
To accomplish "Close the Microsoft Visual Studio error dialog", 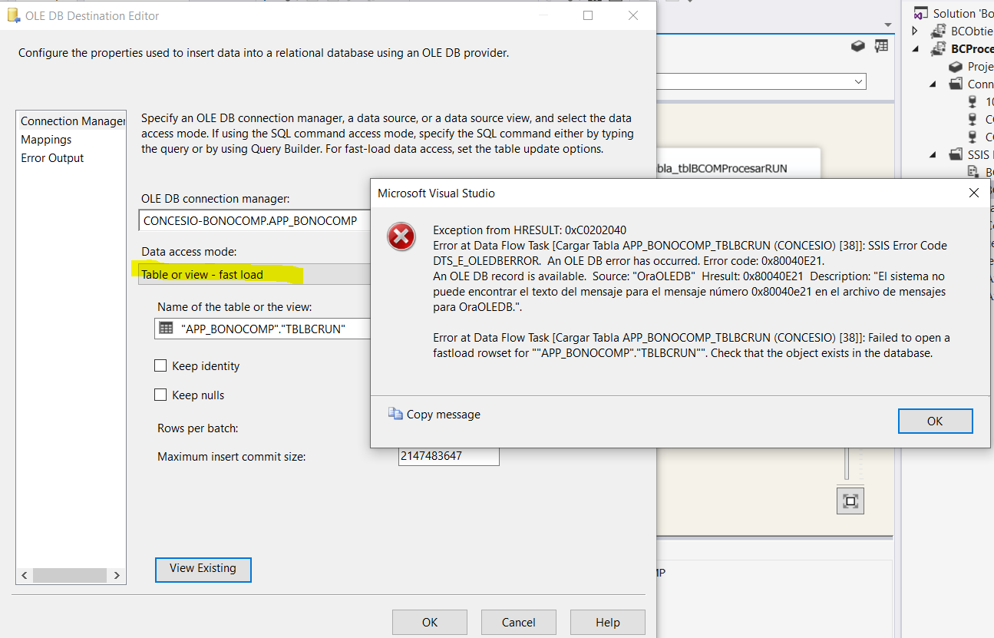I will [x=973, y=193].
